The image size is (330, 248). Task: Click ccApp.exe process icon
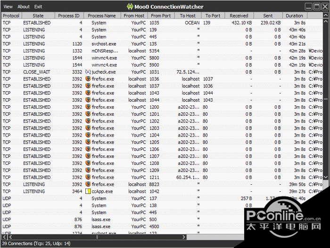point(88,191)
